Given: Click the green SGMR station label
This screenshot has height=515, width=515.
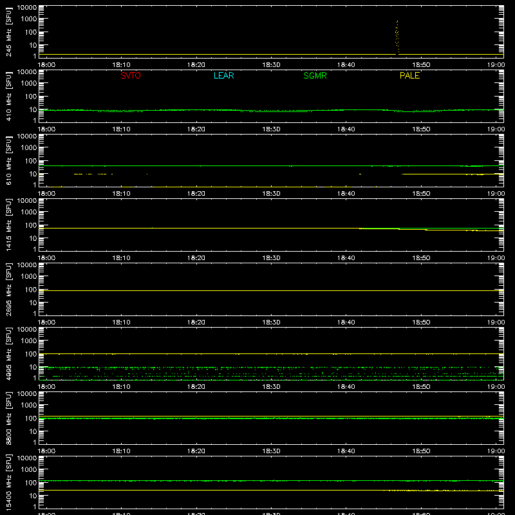Looking at the screenshot, I should point(315,75).
